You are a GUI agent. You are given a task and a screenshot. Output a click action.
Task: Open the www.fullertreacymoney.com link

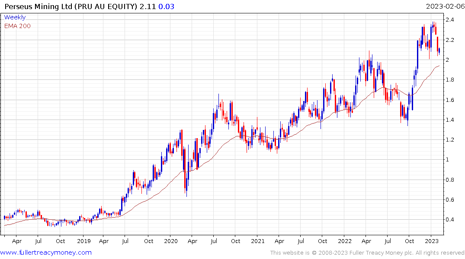pos(46,253)
